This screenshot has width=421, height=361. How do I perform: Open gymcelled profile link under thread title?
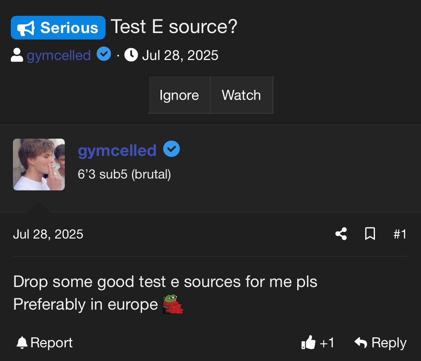pos(59,55)
